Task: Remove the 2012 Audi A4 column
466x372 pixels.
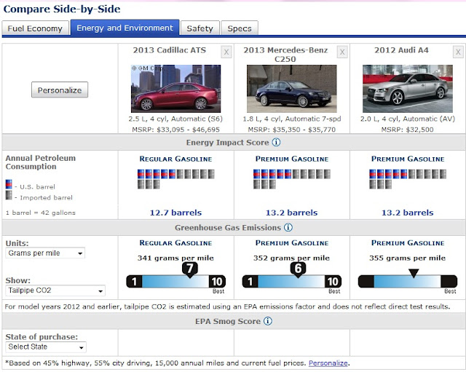Action: 458,52
